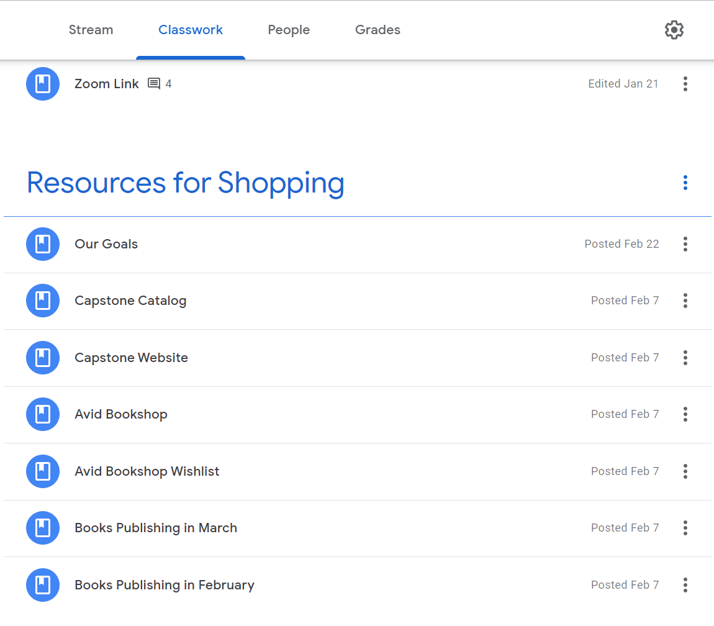Click the material icon next to Capstone Website

point(43,358)
